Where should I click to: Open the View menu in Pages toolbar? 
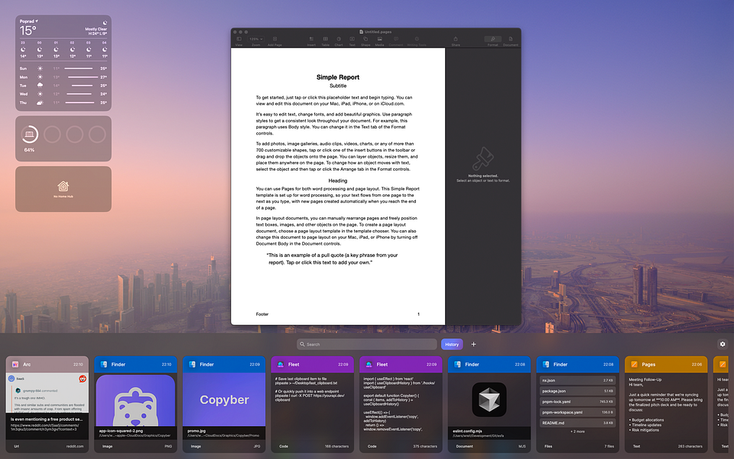(x=239, y=41)
